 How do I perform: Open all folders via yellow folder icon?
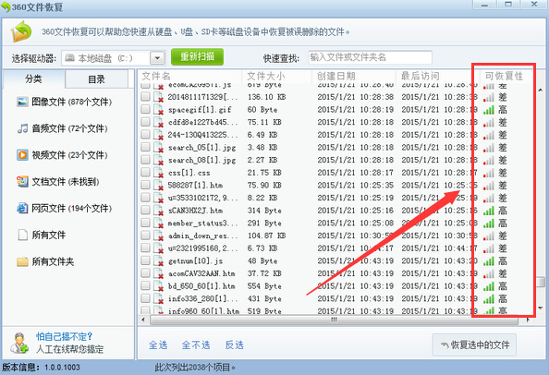coord(22,261)
